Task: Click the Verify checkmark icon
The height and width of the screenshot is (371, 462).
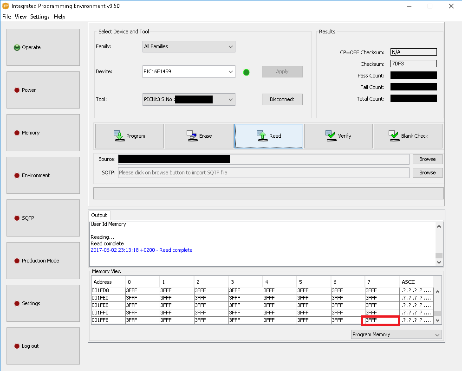Action: [x=331, y=136]
